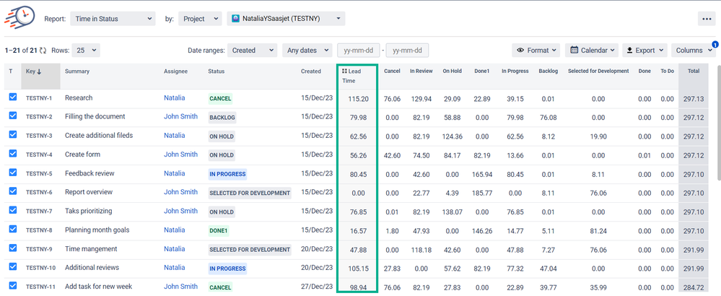Click the notification badge on Columns
The width and height of the screenshot is (721, 296).
coord(715,45)
